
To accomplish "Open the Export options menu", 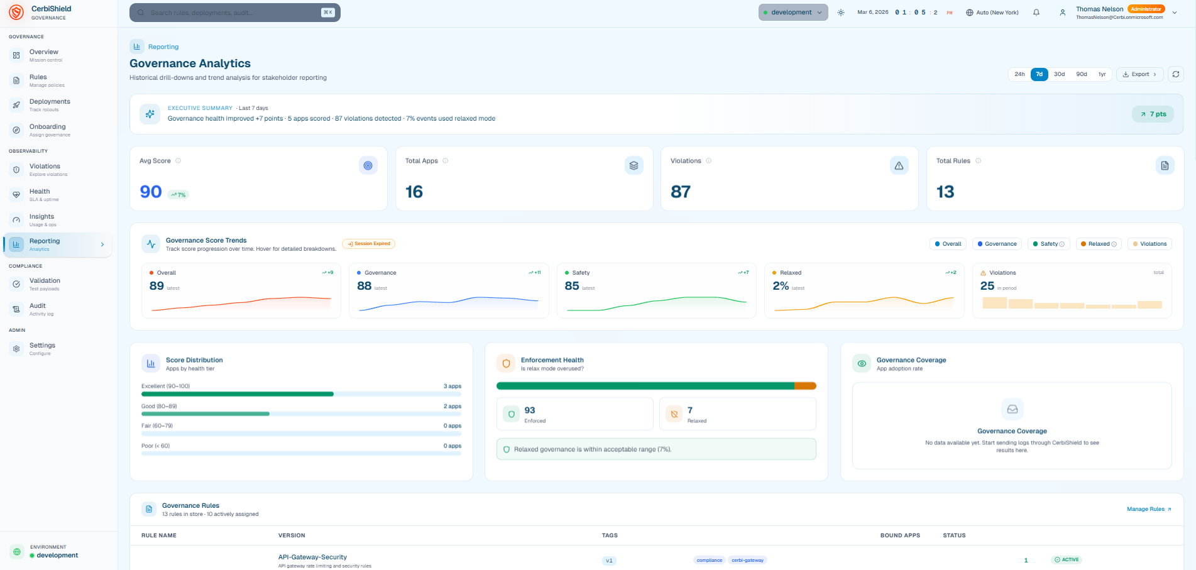I will [1139, 74].
